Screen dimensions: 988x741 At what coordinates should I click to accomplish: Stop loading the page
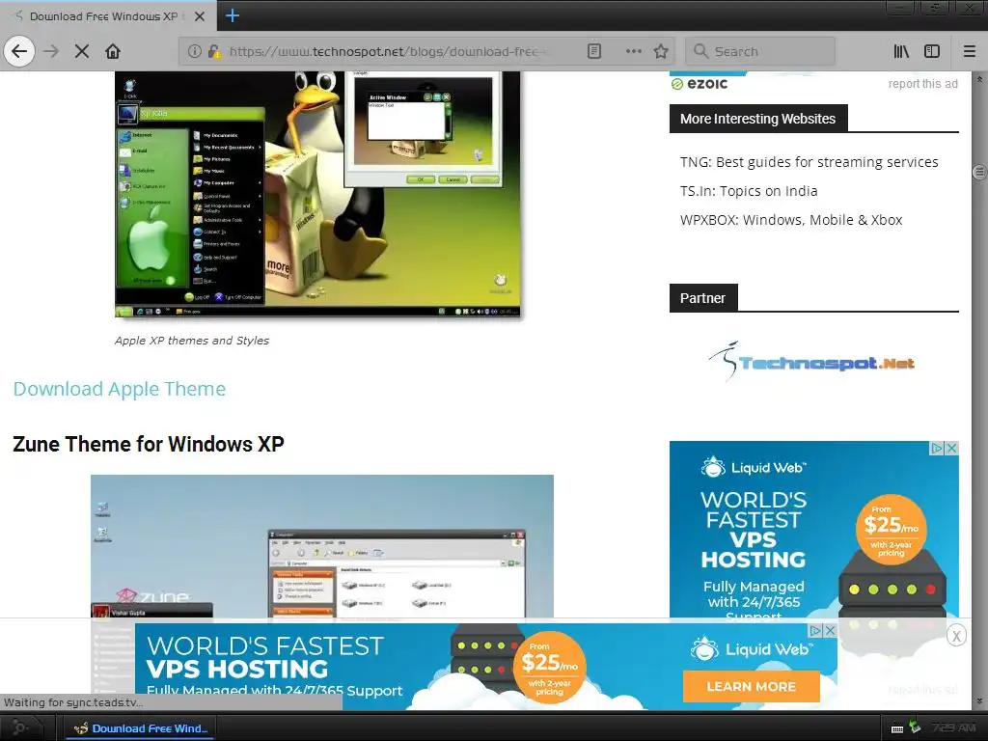82,51
